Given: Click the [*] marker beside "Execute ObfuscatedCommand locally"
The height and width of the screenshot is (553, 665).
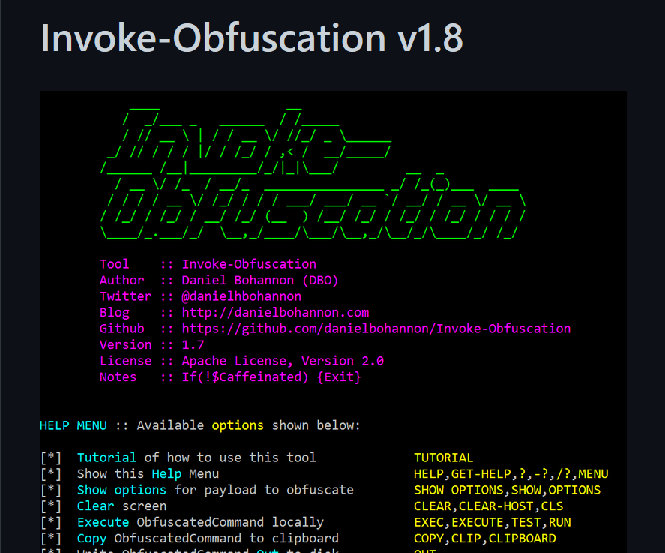Looking at the screenshot, I should (51, 522).
